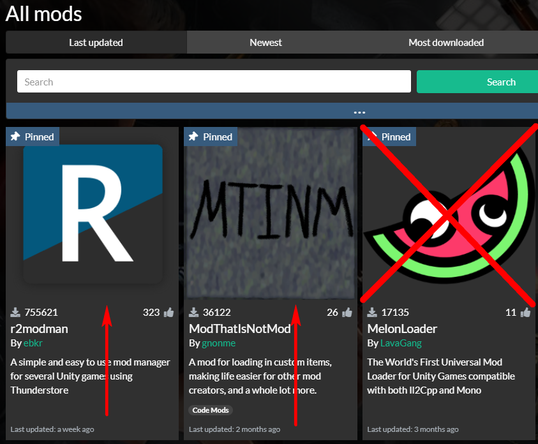This screenshot has height=444, width=538.
Task: Open the MelonLoader watermelon thumbnail
Action: click(x=449, y=216)
